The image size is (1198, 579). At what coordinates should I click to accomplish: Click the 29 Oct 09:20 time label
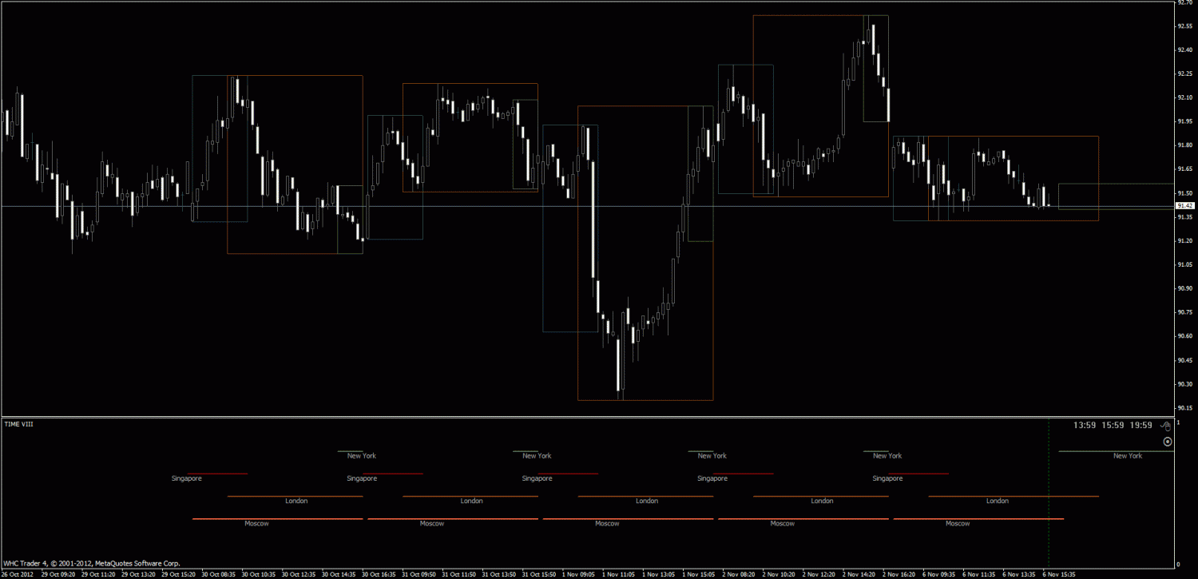(x=58, y=574)
